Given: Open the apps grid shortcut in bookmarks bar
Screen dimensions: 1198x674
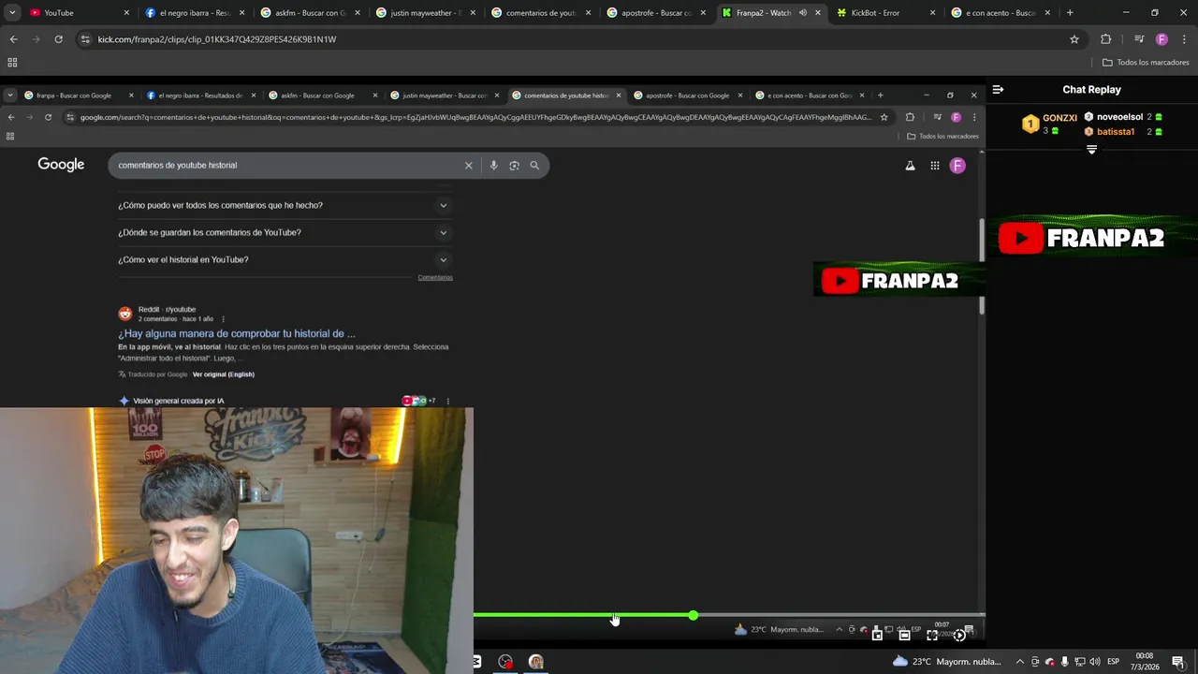Looking at the screenshot, I should pos(12,63).
